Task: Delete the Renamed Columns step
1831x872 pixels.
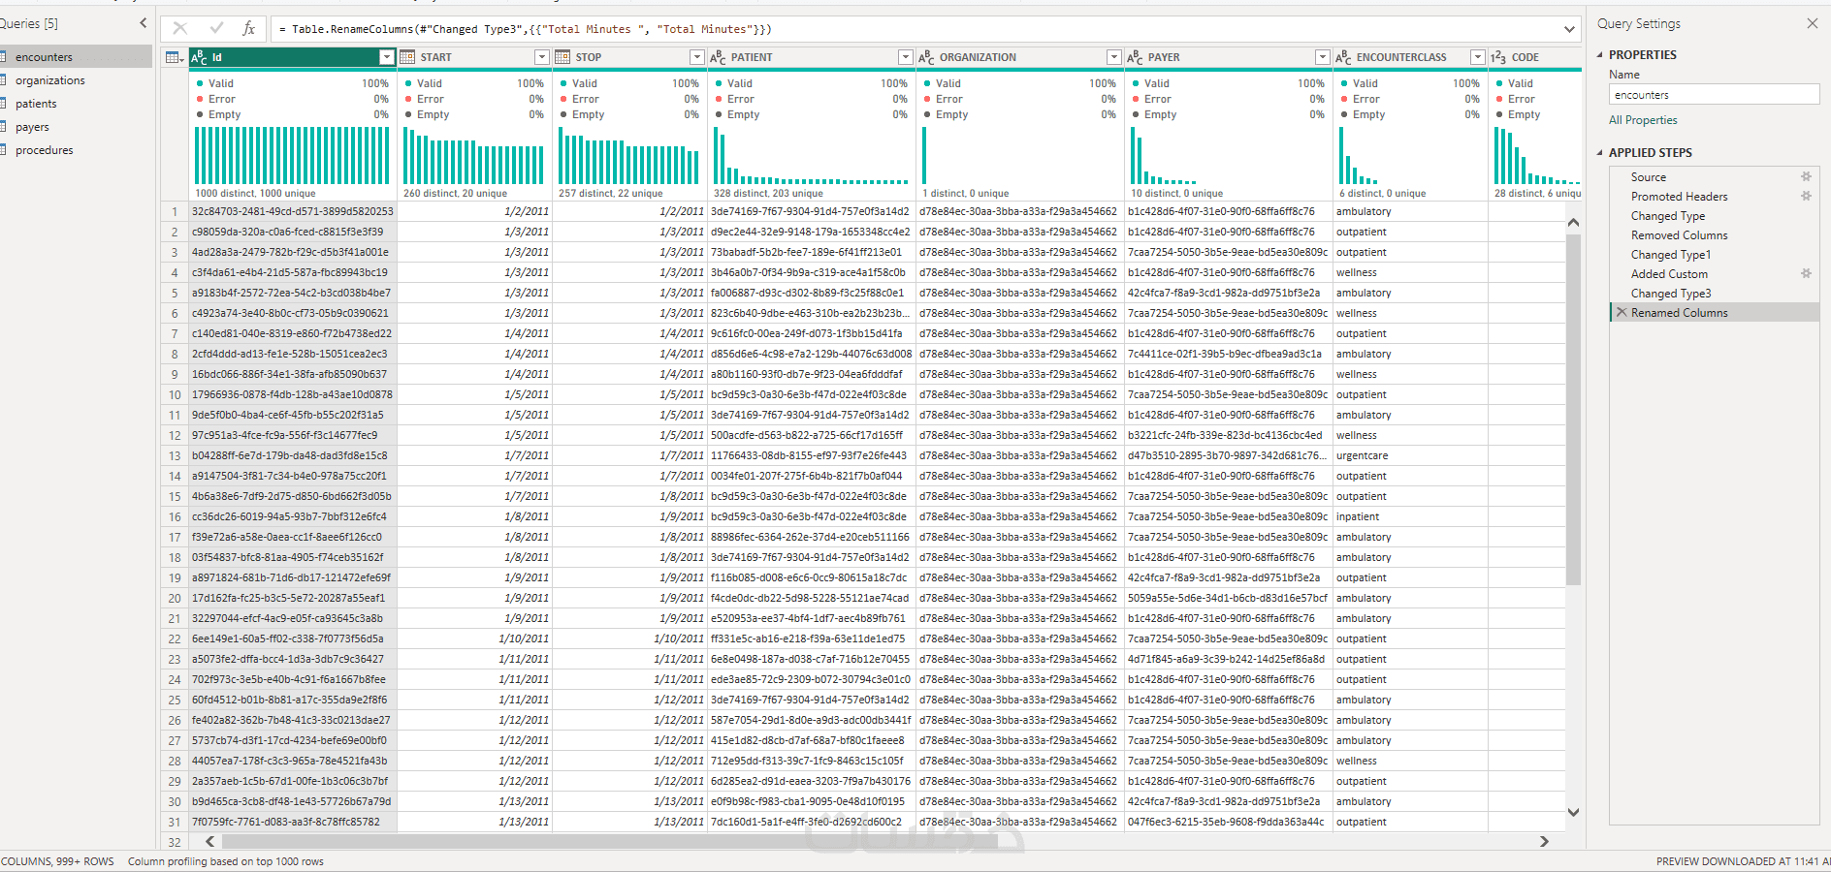Action: click(x=1621, y=312)
